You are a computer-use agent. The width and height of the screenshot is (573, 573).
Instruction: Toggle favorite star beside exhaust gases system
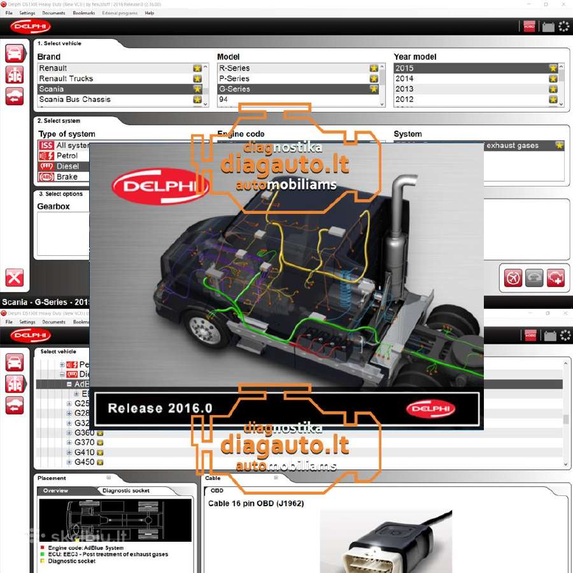(559, 145)
